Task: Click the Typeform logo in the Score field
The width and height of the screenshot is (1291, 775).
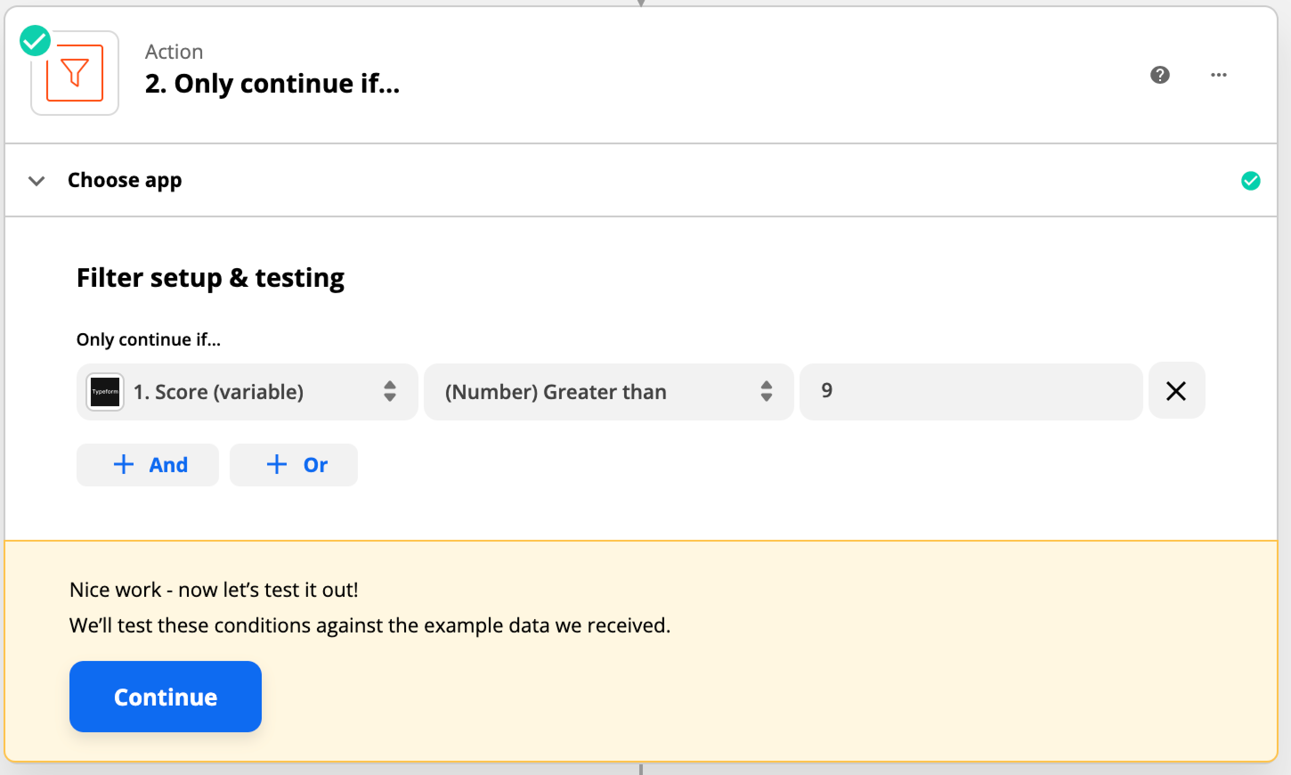Action: [105, 392]
